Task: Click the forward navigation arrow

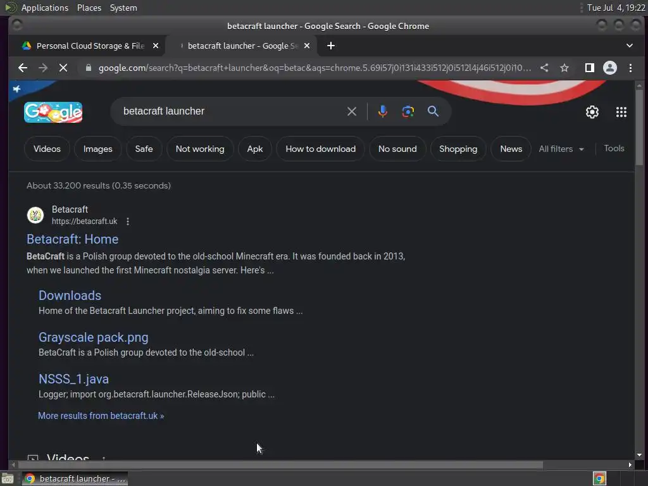Action: 43,68
